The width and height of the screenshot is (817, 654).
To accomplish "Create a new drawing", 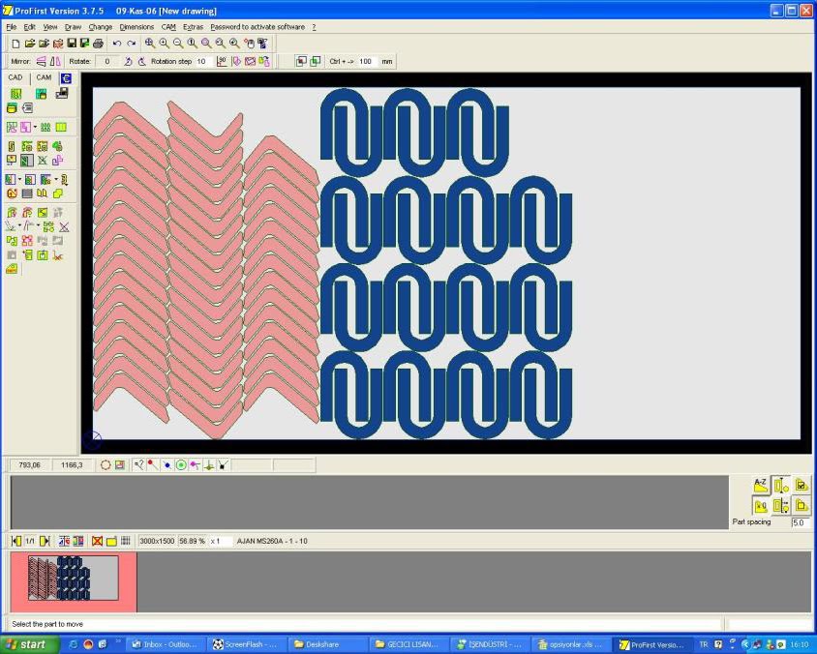I will point(16,43).
